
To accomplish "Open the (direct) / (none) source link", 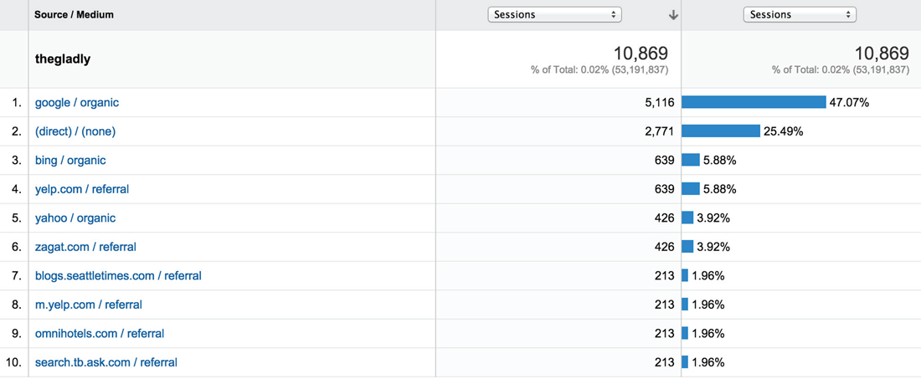I will click(x=75, y=131).
